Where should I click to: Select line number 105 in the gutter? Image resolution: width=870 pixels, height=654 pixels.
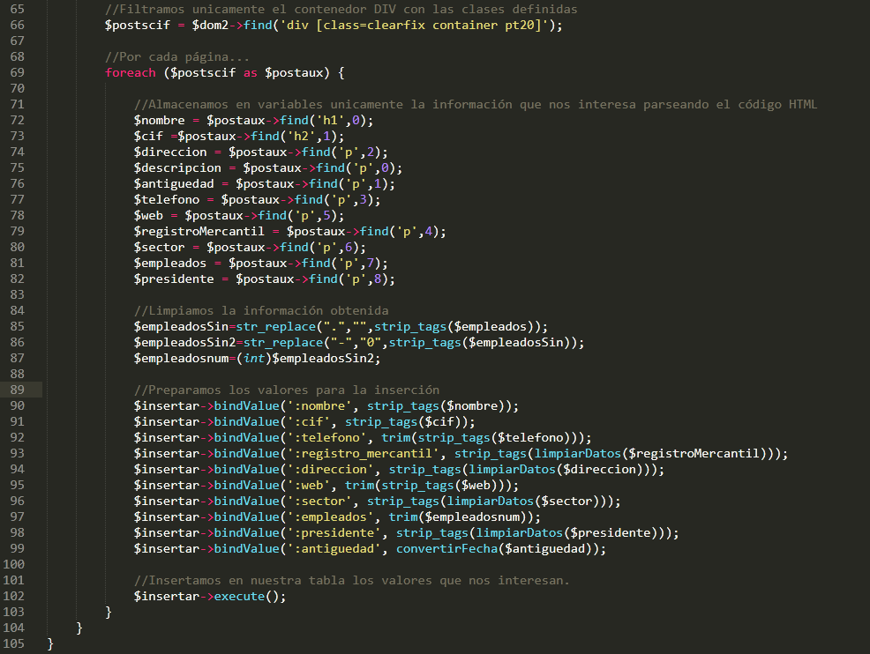(x=14, y=643)
